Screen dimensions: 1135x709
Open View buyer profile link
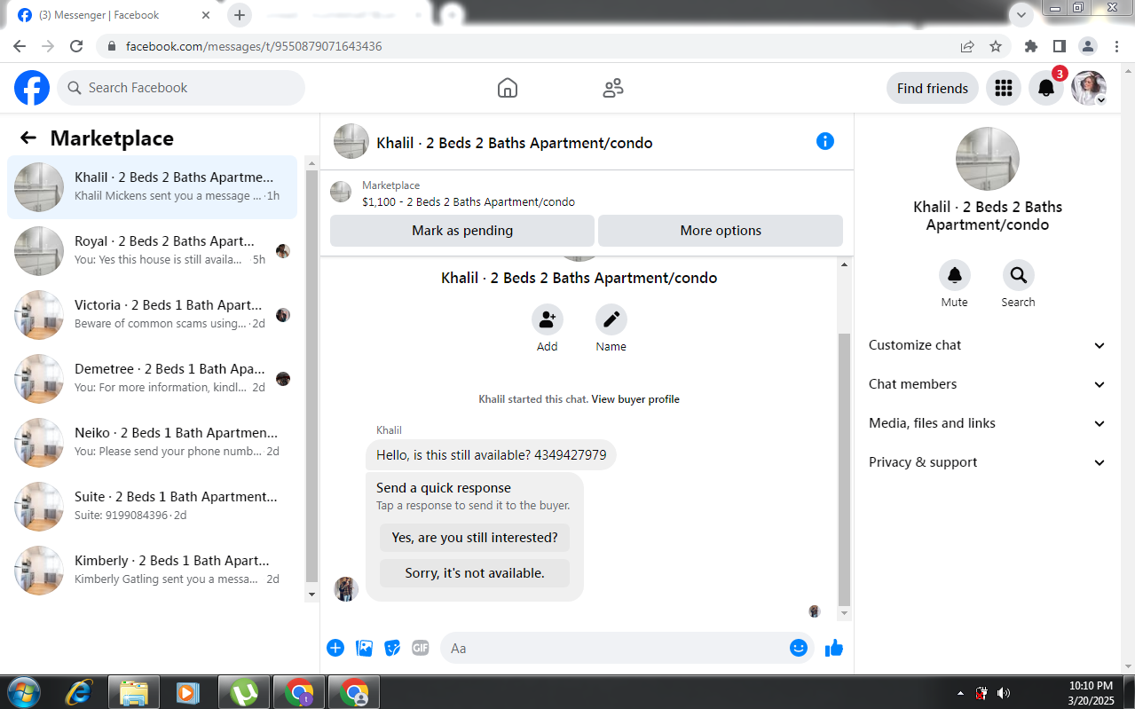tap(635, 399)
